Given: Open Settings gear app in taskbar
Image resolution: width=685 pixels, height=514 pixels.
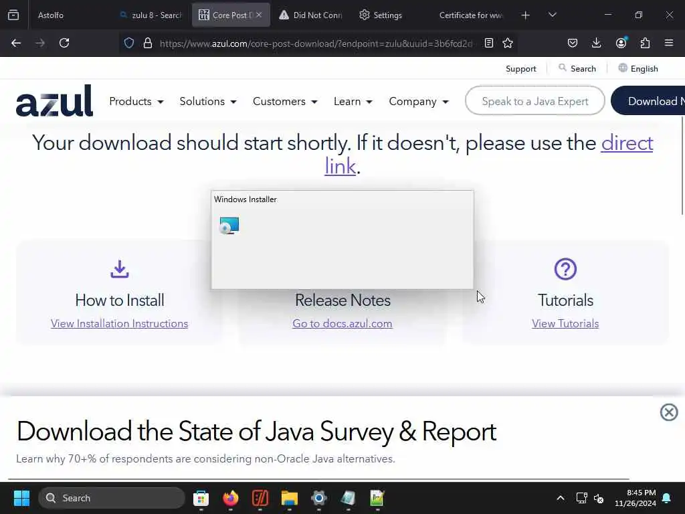Looking at the screenshot, I should (319, 498).
